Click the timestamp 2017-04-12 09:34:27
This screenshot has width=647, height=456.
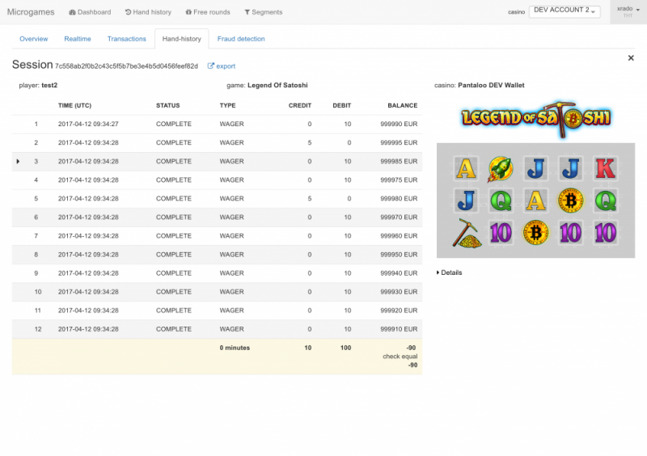coord(88,124)
